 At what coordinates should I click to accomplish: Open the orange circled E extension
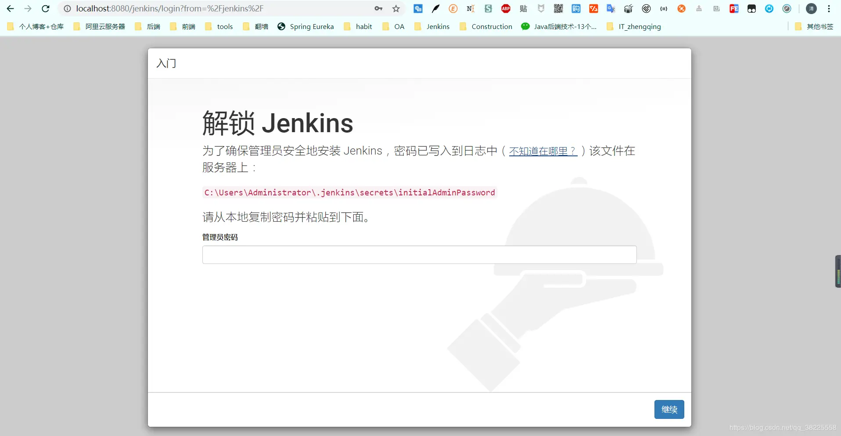[x=453, y=9]
